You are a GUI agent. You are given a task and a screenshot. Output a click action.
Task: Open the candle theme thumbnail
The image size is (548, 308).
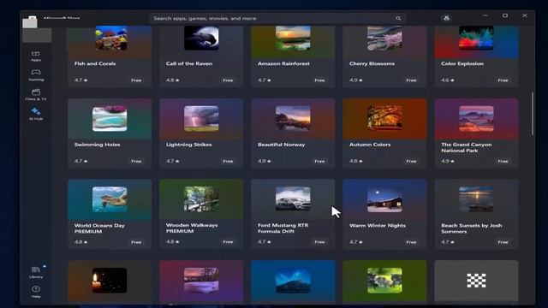click(110, 281)
